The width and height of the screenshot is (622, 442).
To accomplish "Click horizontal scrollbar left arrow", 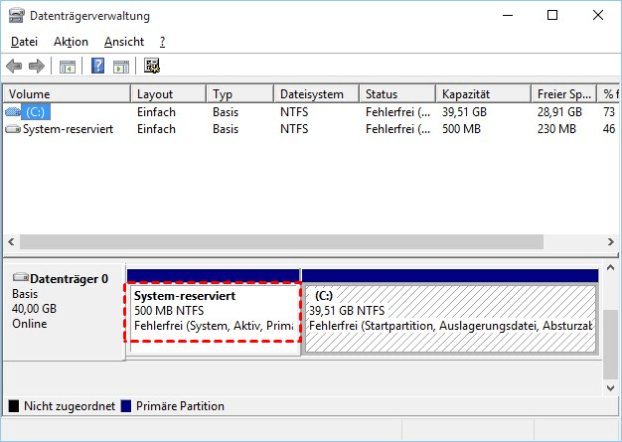I will [11, 241].
